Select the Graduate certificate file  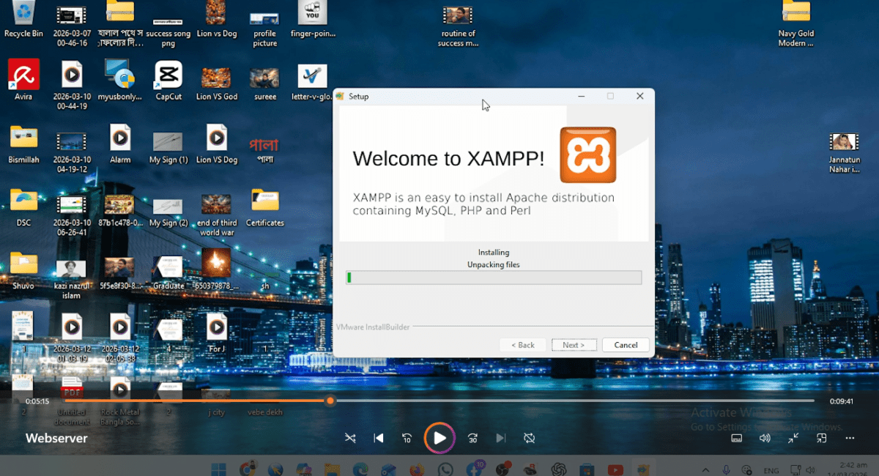coord(168,272)
